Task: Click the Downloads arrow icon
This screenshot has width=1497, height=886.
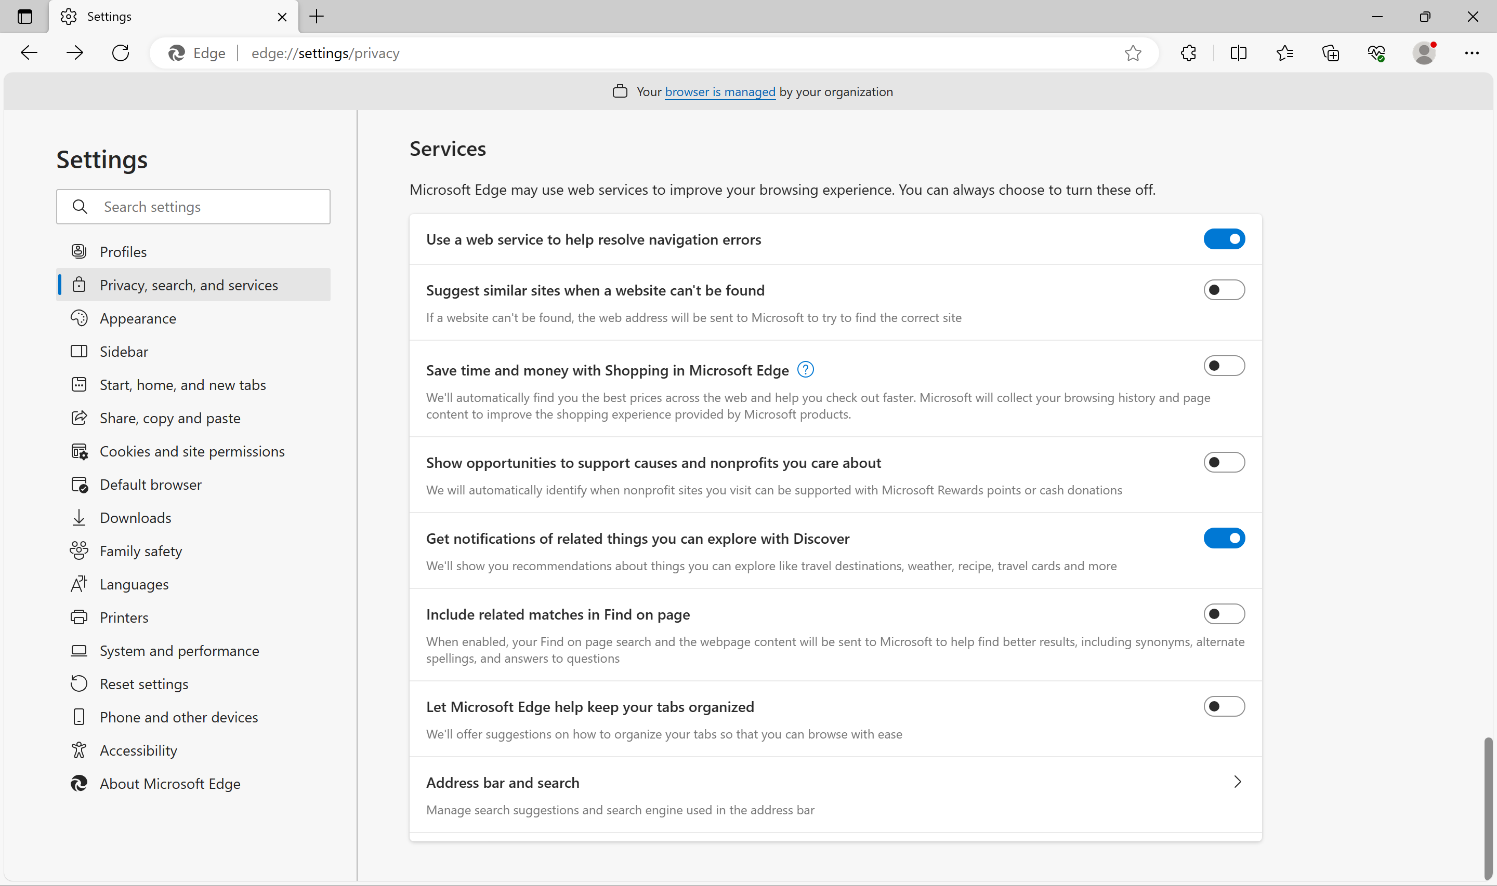Action: coord(79,518)
